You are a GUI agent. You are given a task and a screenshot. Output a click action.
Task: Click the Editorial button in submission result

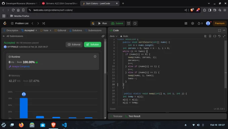tap(74, 44)
